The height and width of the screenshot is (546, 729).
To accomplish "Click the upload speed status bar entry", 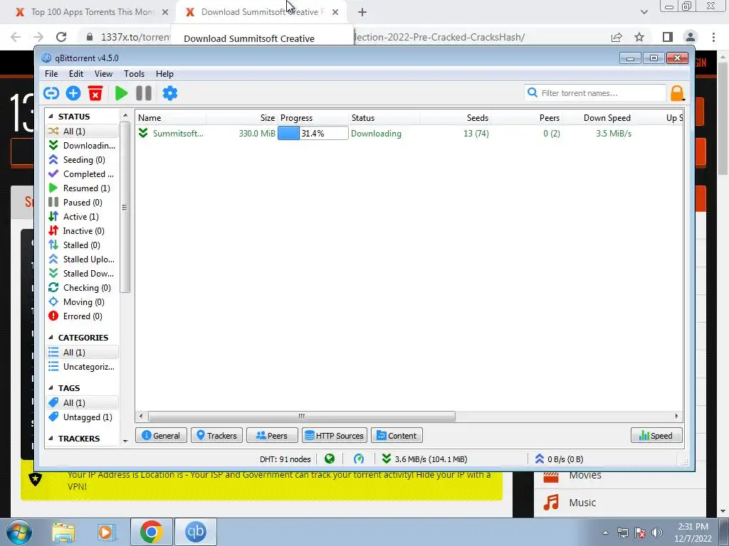I will [560, 459].
